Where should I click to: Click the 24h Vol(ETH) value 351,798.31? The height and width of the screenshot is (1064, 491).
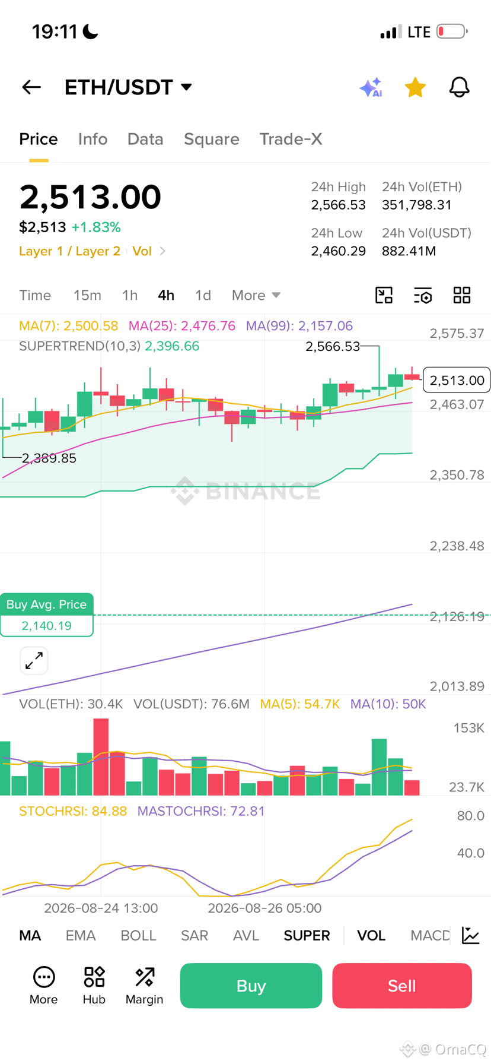[x=417, y=205]
